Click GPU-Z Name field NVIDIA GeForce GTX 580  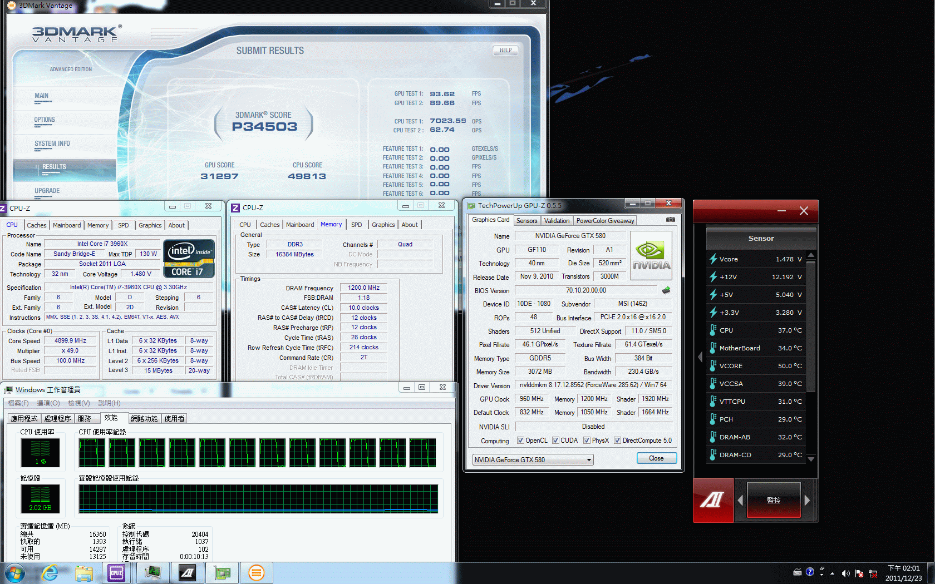(x=570, y=236)
